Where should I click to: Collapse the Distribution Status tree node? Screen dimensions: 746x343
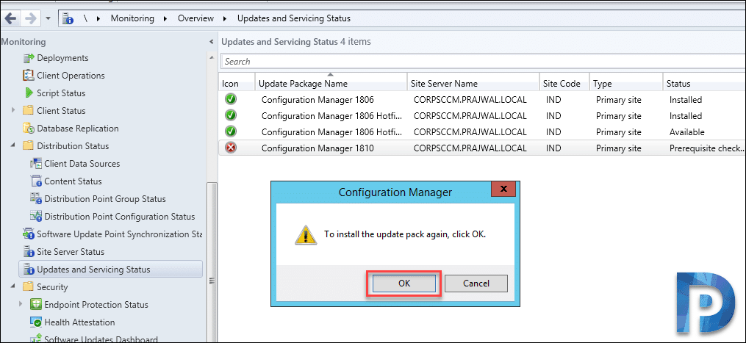(12, 146)
